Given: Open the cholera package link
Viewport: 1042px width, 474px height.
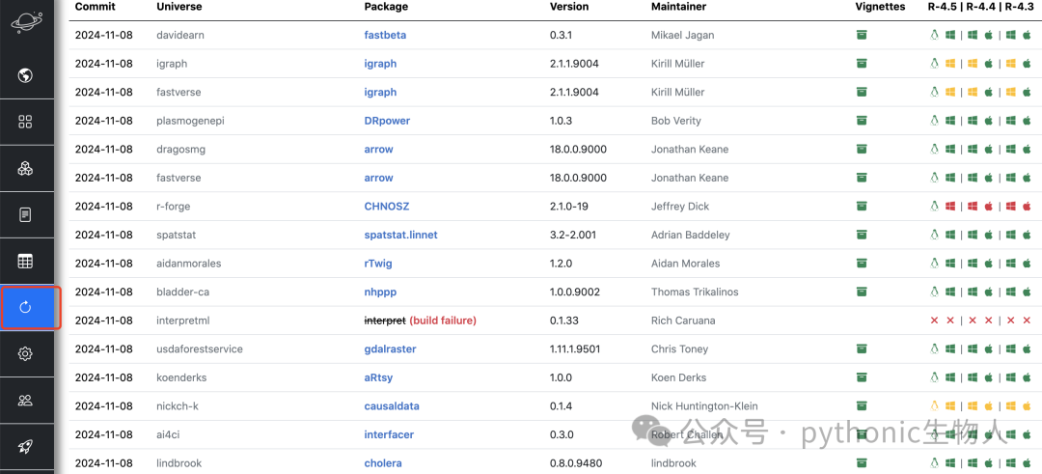Looking at the screenshot, I should [383, 463].
